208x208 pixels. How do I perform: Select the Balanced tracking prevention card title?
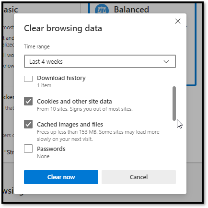(131, 9)
